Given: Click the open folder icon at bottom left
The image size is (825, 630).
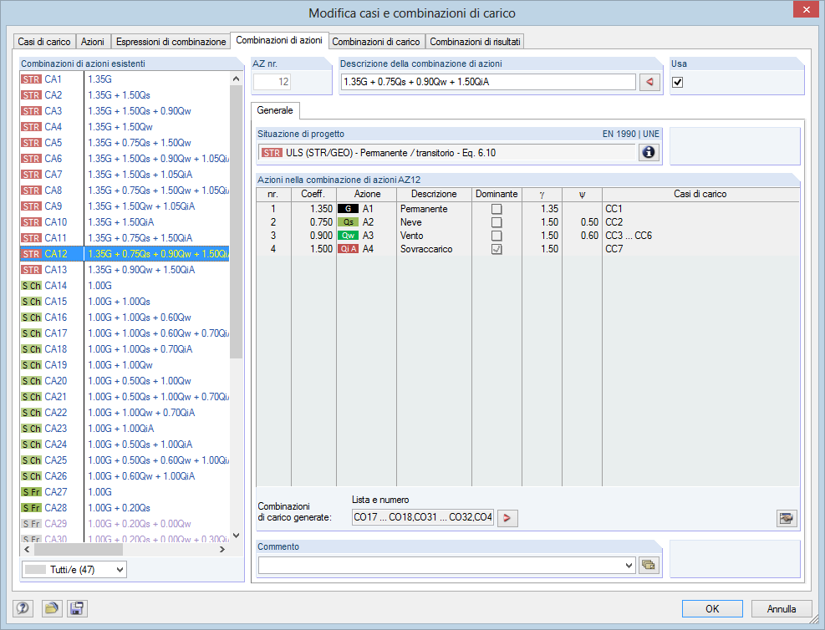Looking at the screenshot, I should [x=51, y=608].
